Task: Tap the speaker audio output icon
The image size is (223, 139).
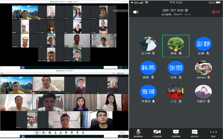Action: [136, 12]
